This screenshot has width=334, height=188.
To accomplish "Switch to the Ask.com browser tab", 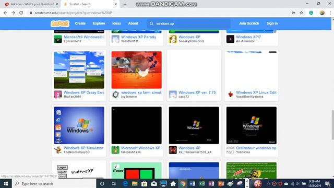I will [x=31, y=4].
